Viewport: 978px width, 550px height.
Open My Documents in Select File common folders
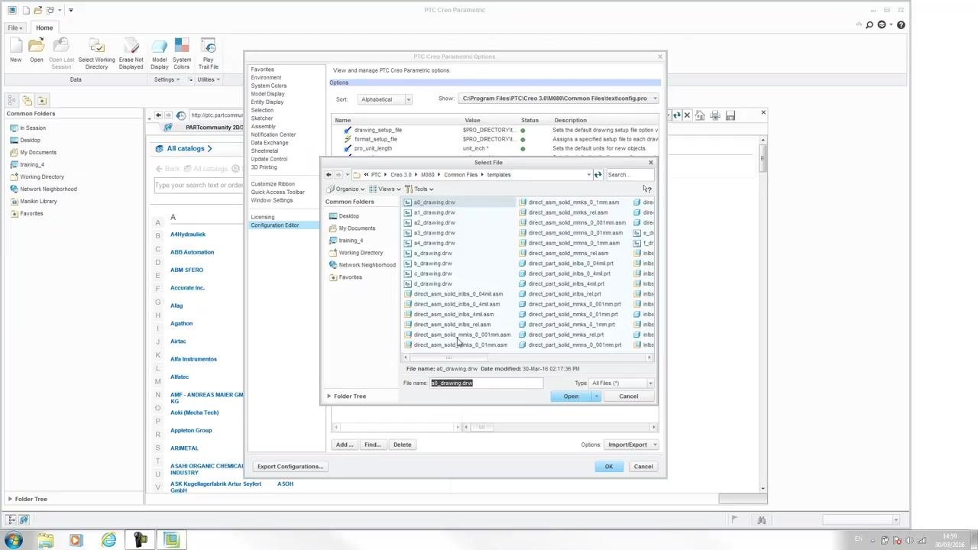pos(357,228)
